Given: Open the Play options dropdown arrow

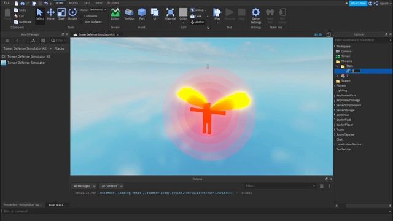Looking at the screenshot, I should coord(217,23).
